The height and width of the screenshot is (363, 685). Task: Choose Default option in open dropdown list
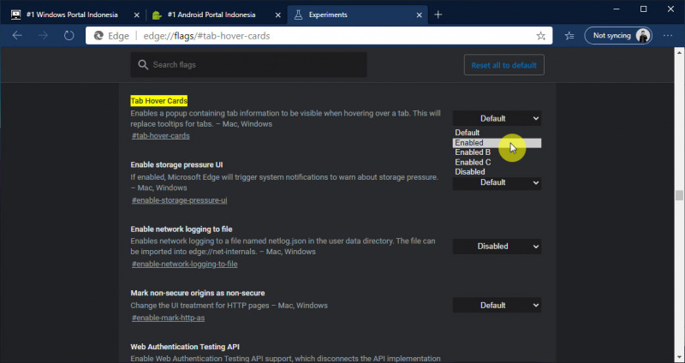pyautogui.click(x=497, y=133)
